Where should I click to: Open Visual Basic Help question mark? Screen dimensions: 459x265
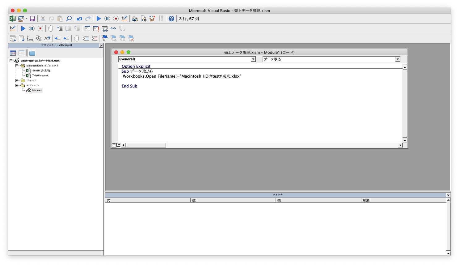click(171, 19)
